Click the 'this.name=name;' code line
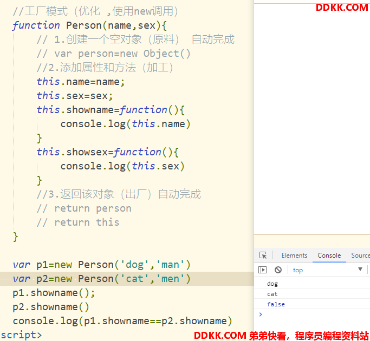 pyautogui.click(x=81, y=82)
